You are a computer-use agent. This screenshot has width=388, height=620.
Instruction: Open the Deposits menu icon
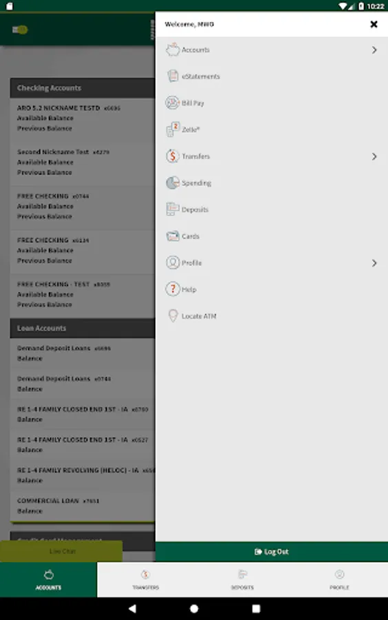[172, 209]
